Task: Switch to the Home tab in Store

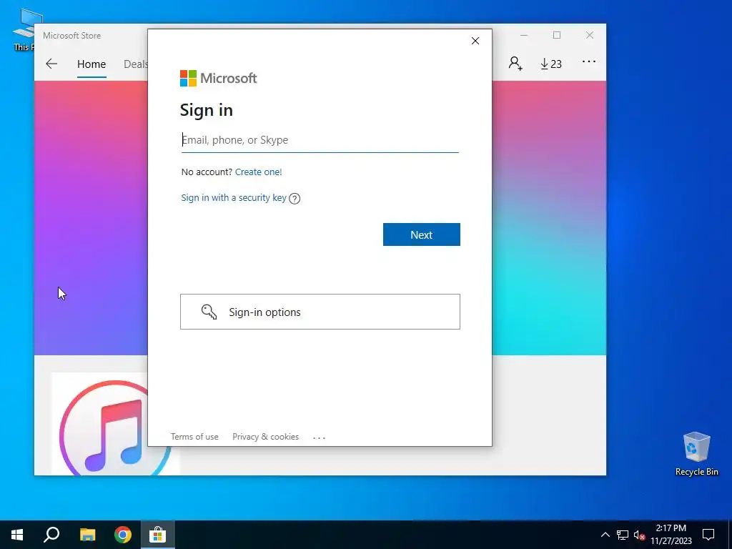Action: (91, 64)
